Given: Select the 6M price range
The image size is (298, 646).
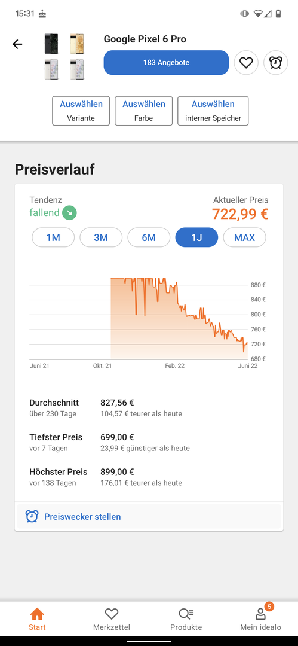Looking at the screenshot, I should [149, 237].
